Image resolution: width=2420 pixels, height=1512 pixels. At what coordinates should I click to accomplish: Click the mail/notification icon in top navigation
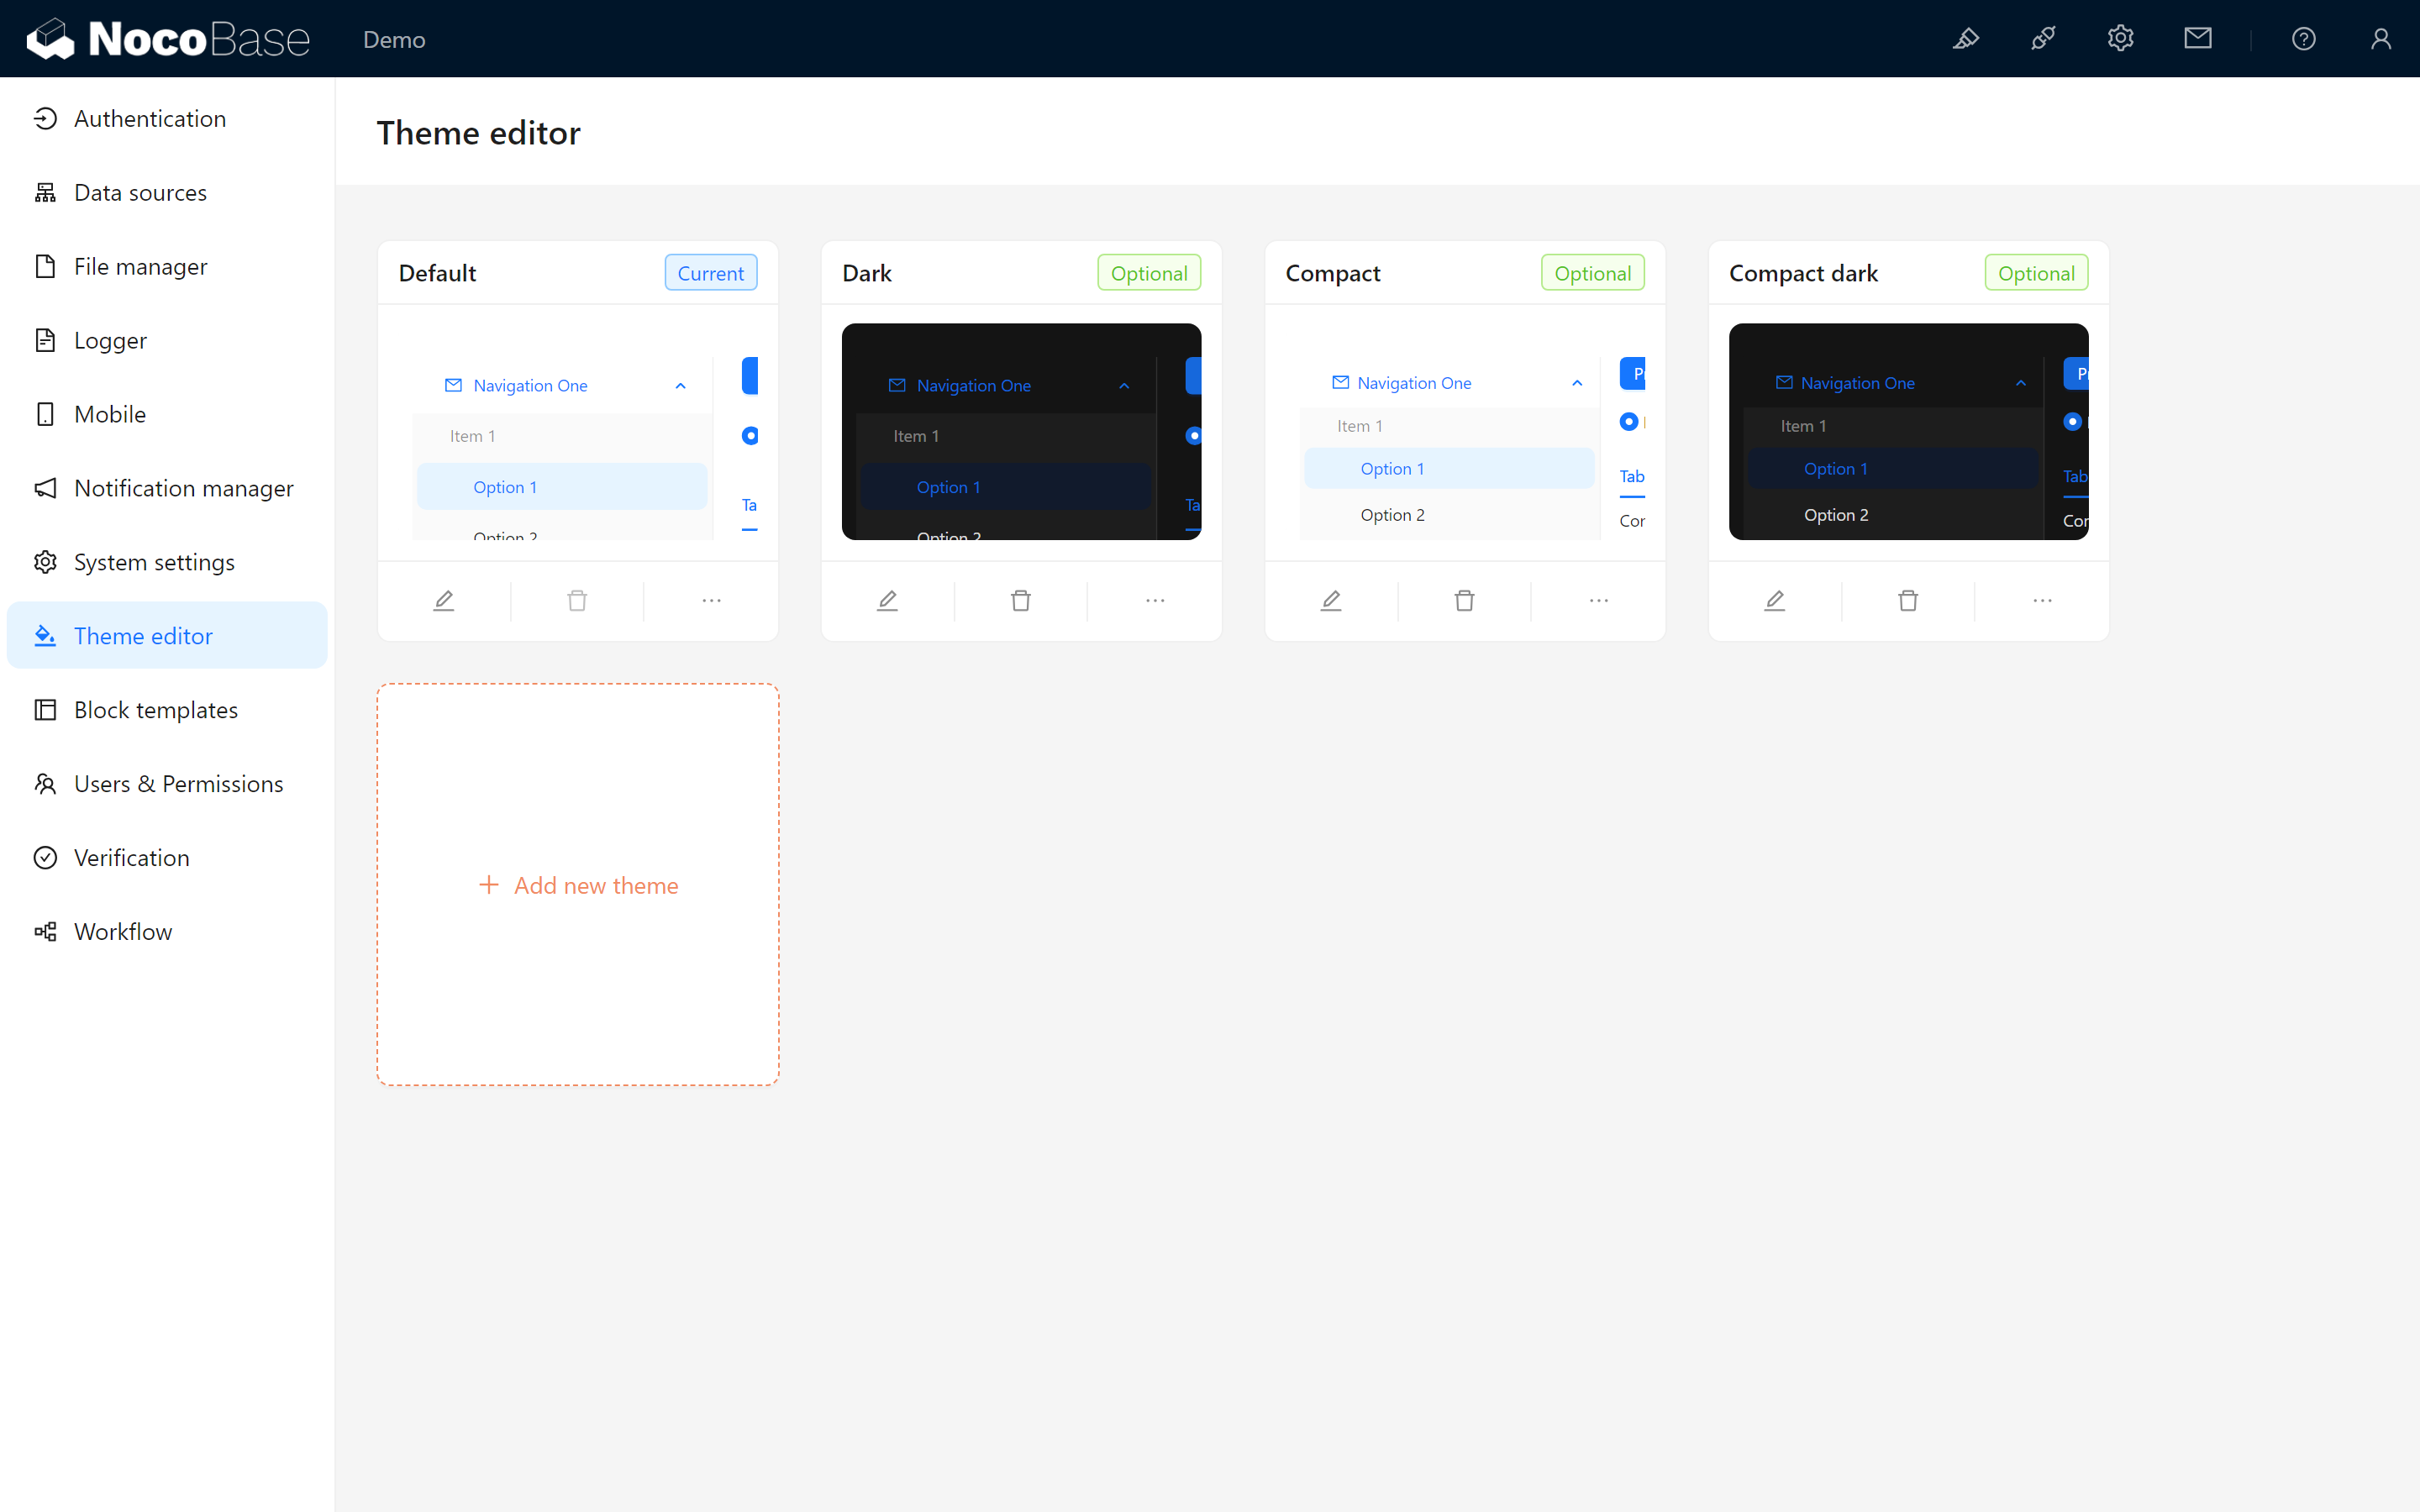point(2197,39)
